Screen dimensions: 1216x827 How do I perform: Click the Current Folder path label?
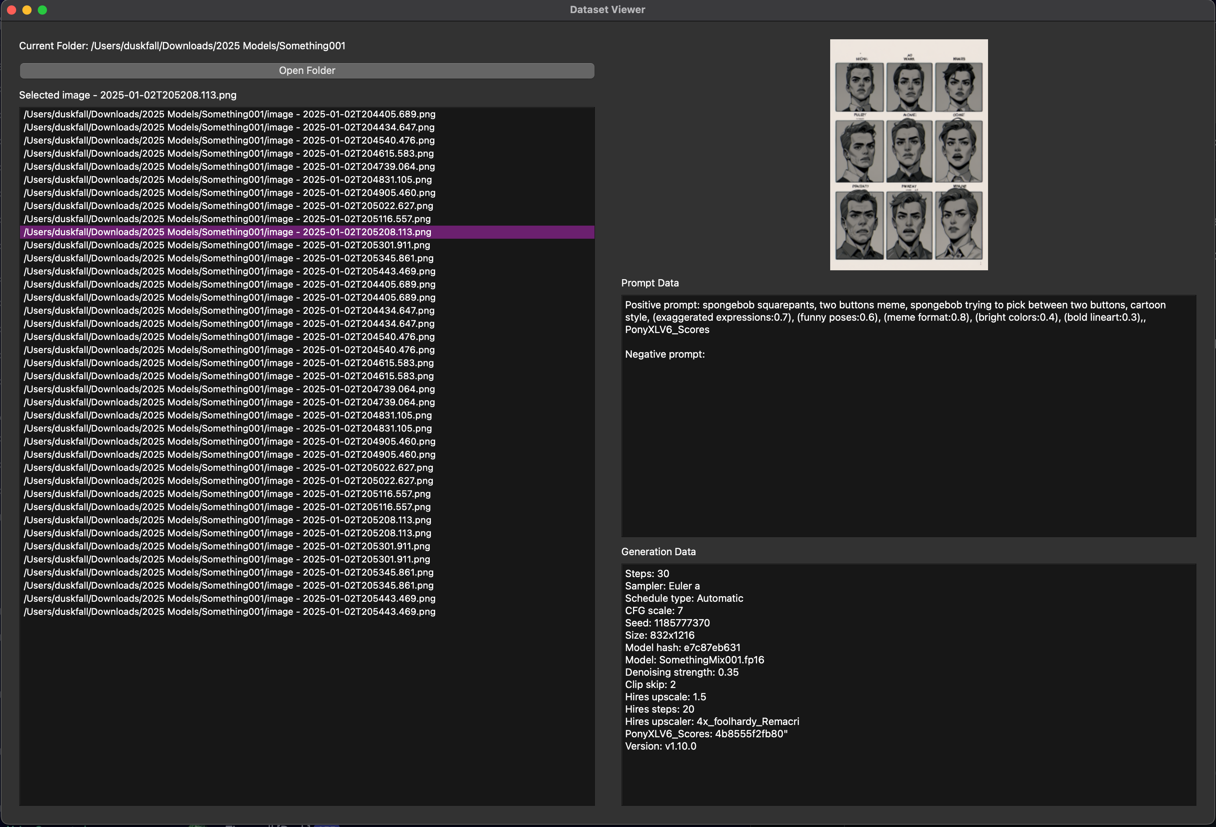point(182,46)
